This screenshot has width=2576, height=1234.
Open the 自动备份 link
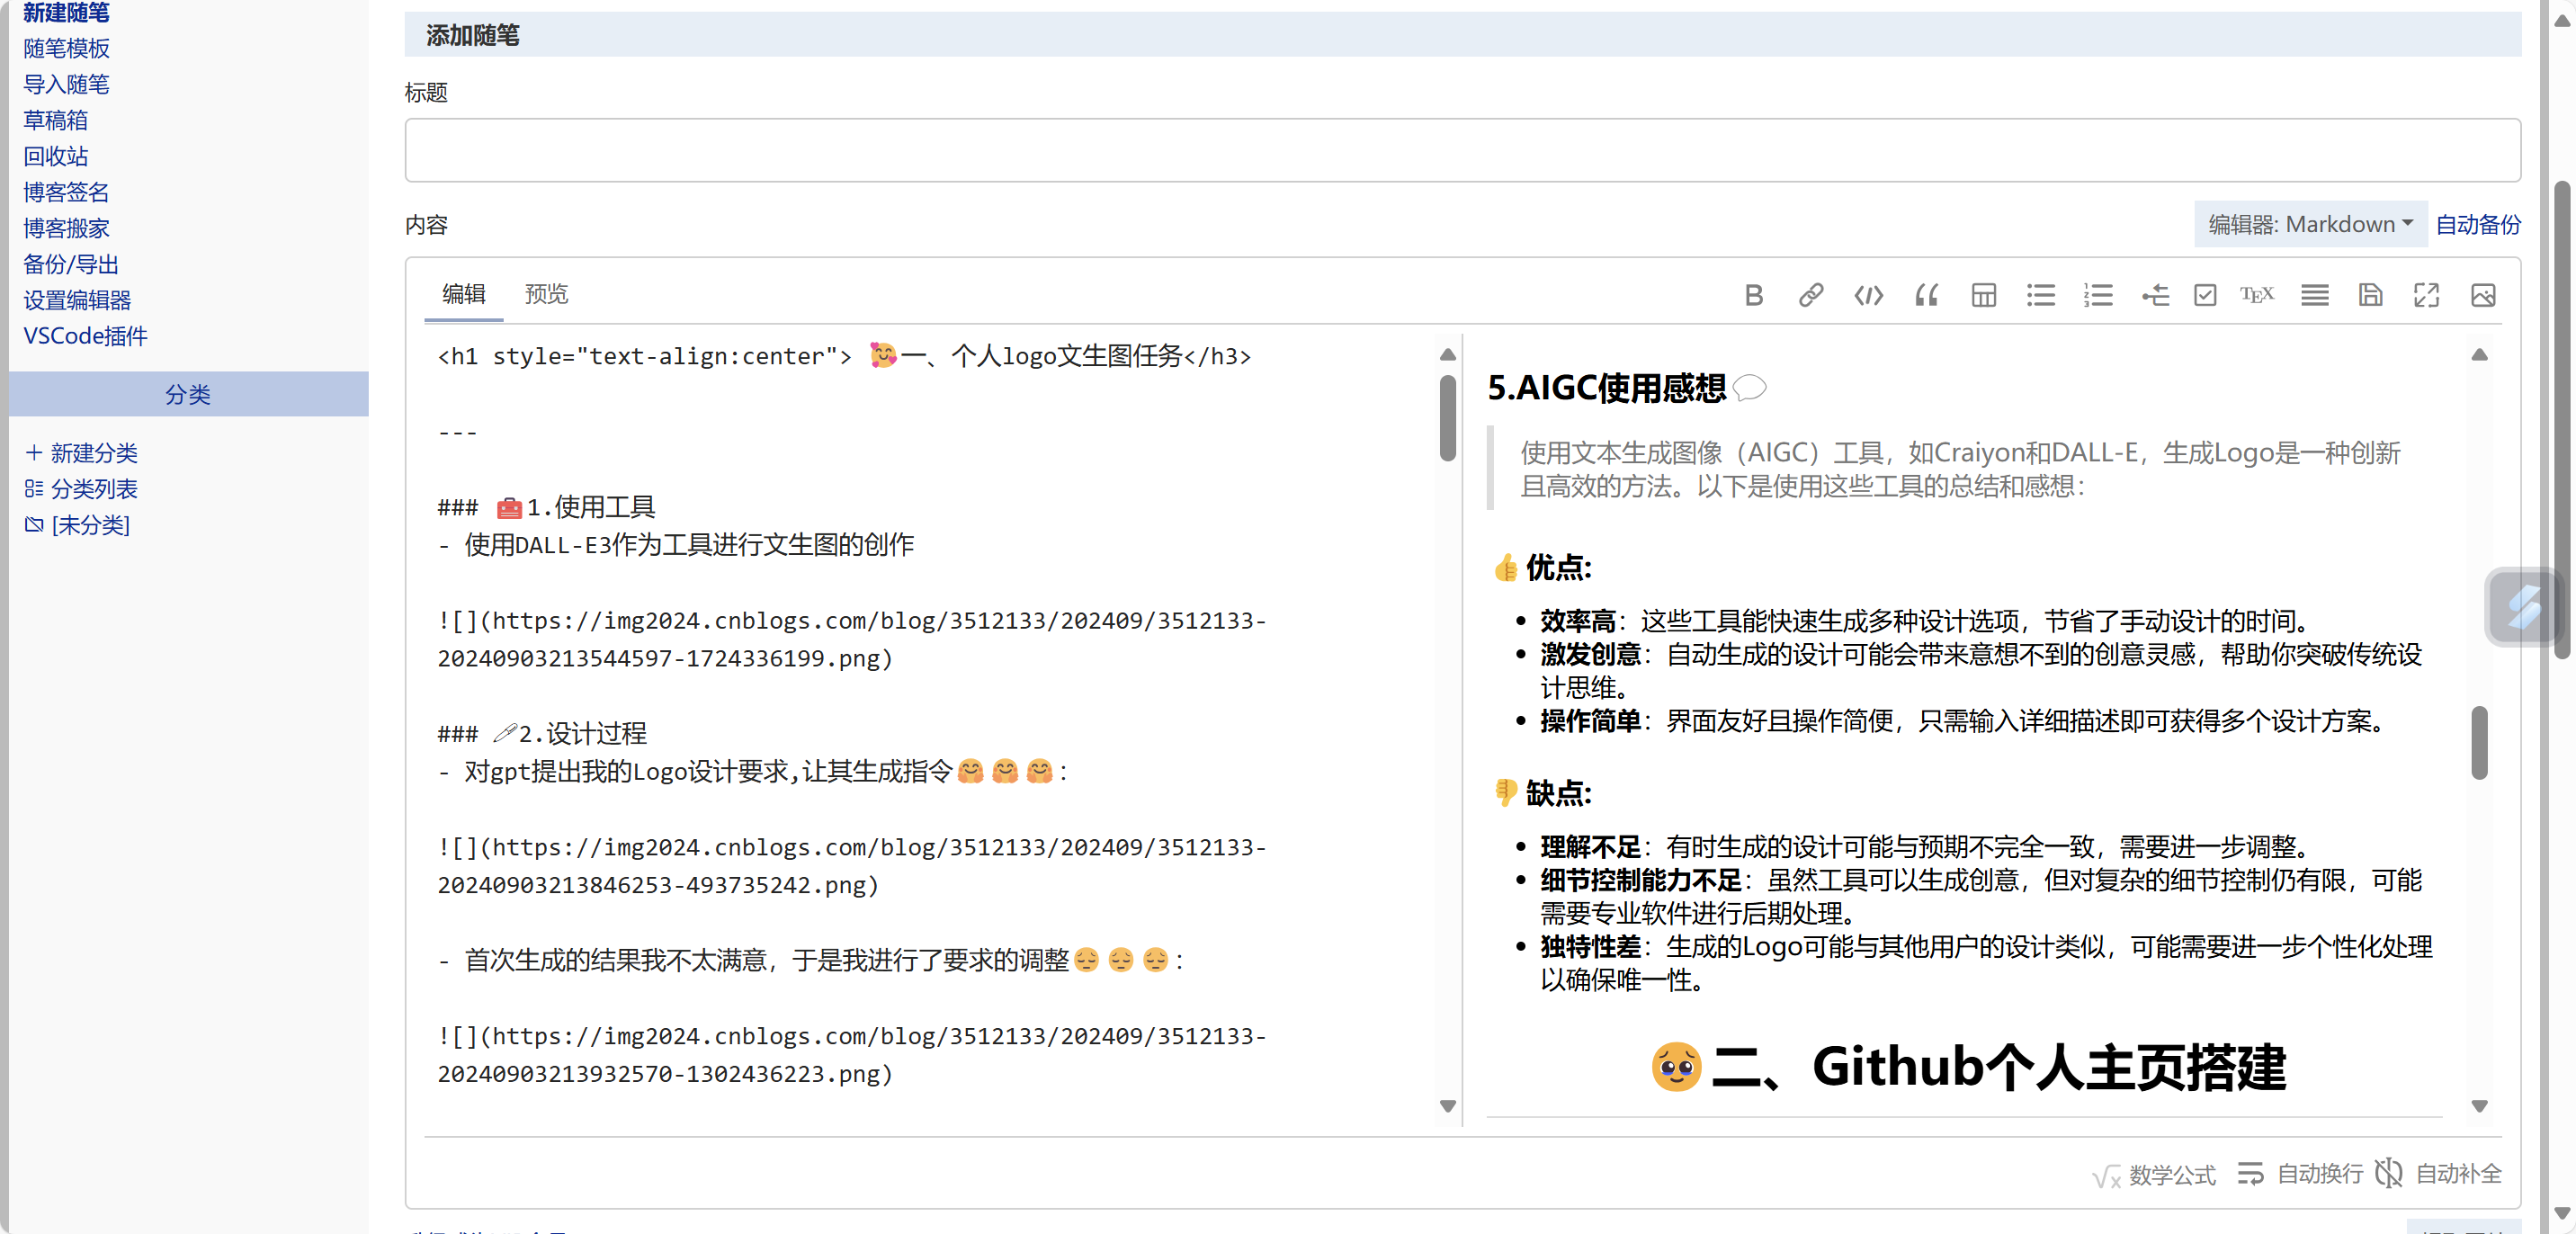pos(2477,224)
